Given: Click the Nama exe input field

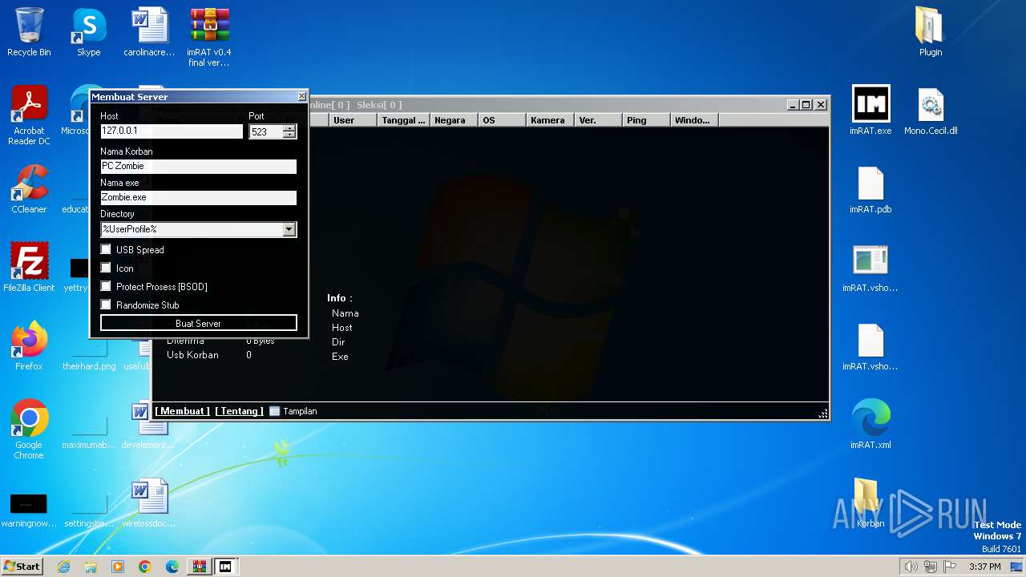Looking at the screenshot, I should click(199, 197).
